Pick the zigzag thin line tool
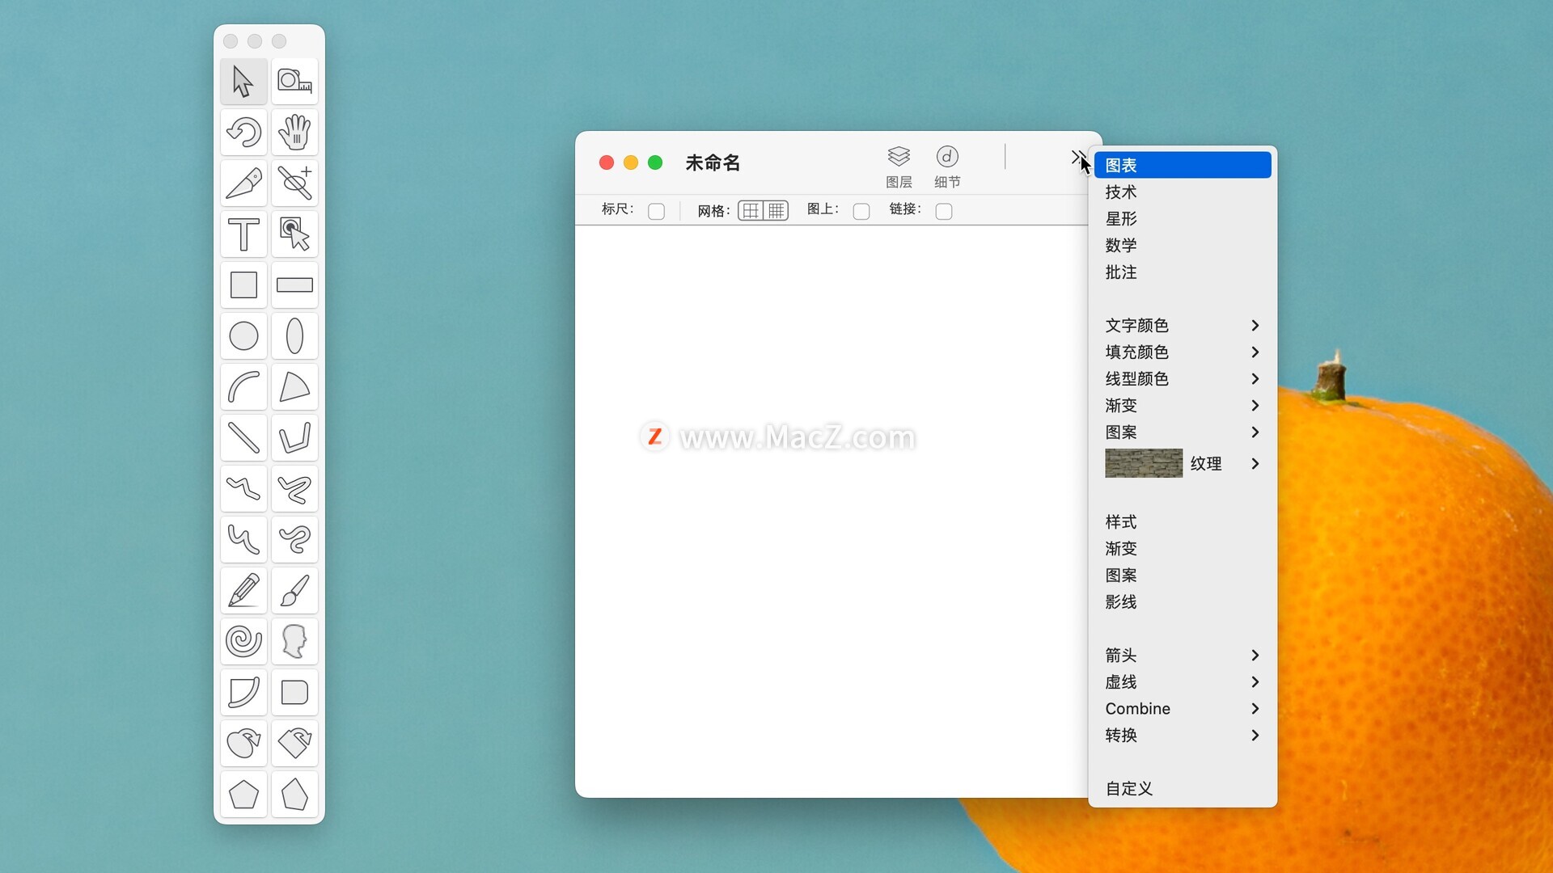Image resolution: width=1553 pixels, height=873 pixels. tap(243, 488)
